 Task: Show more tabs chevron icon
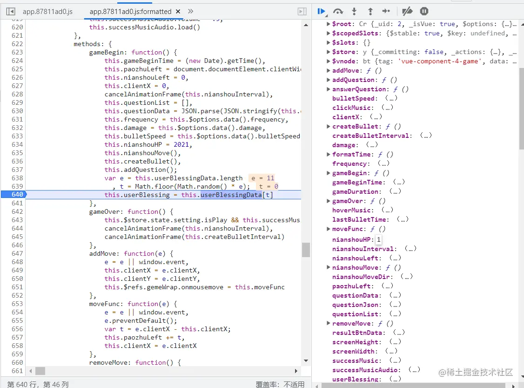190,11
